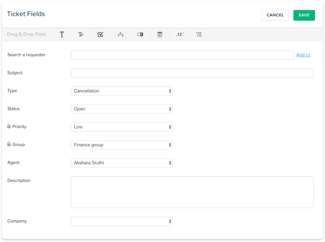Click the lock icon beside Group

coord(9,144)
